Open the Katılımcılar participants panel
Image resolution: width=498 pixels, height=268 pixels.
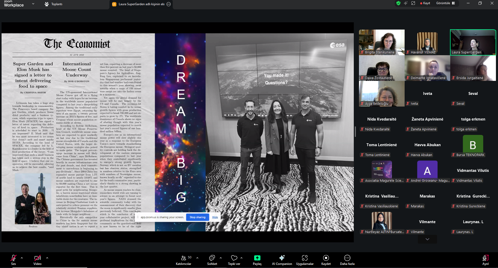coord(183,260)
